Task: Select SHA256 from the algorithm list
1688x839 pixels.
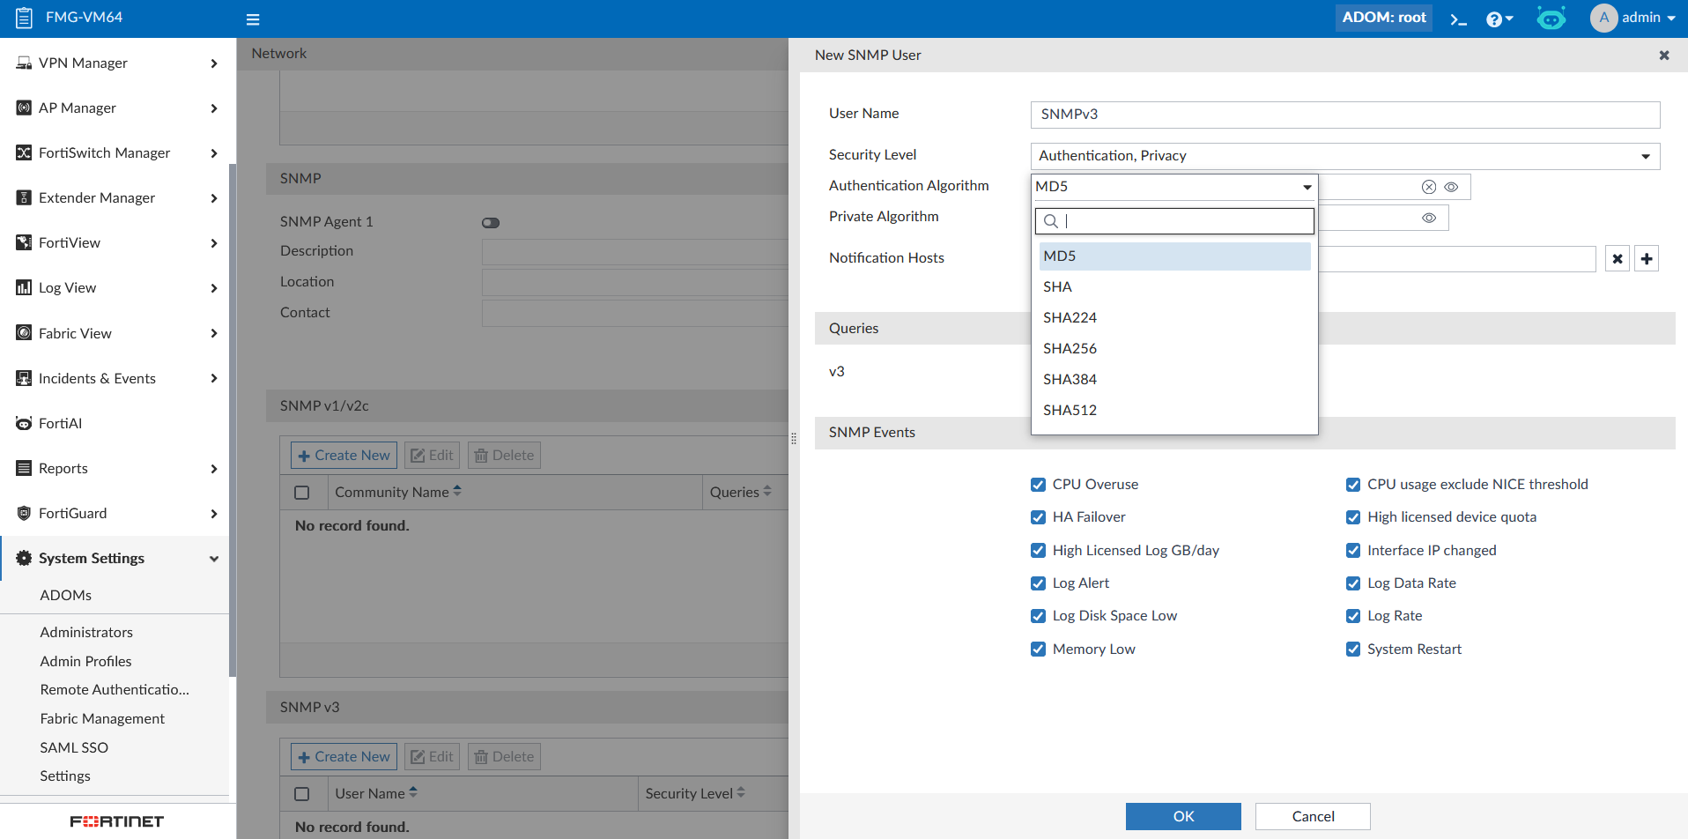Action: point(1070,348)
